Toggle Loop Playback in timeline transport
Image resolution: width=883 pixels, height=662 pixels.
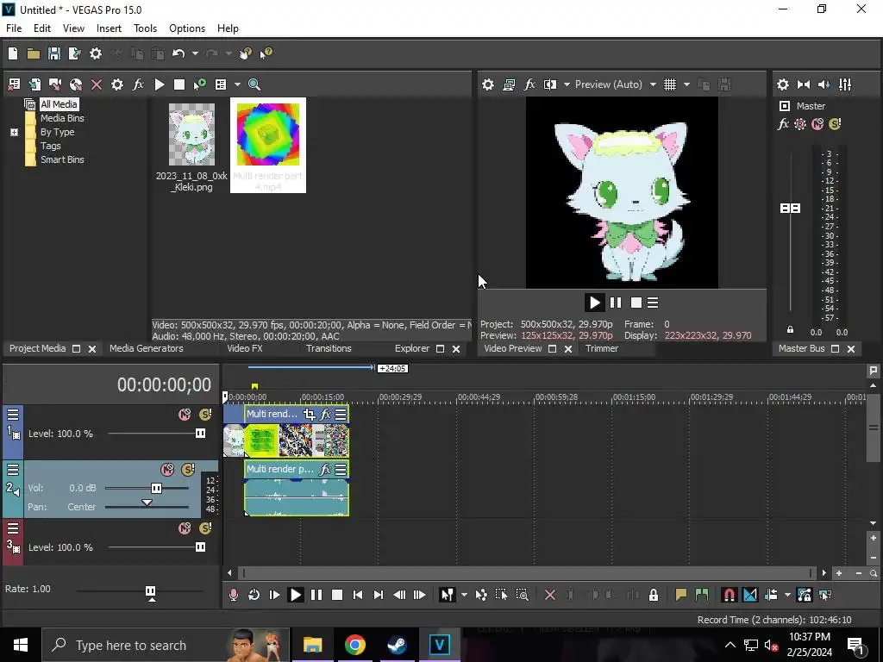(254, 595)
